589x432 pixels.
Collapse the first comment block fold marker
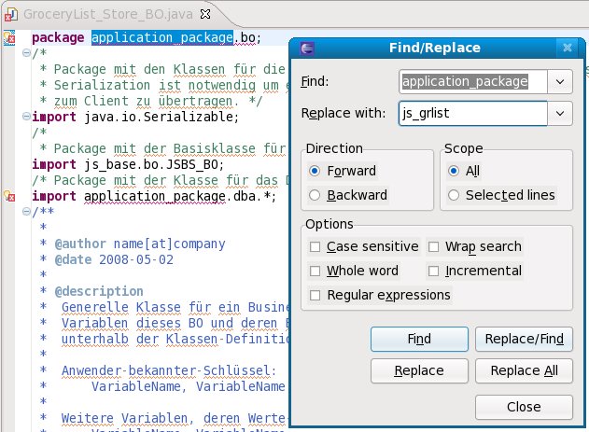click(x=26, y=54)
